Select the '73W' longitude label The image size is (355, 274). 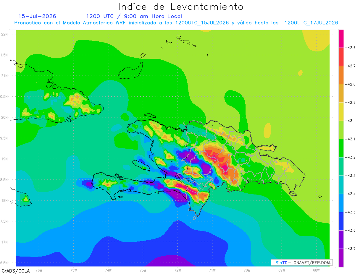143,270
